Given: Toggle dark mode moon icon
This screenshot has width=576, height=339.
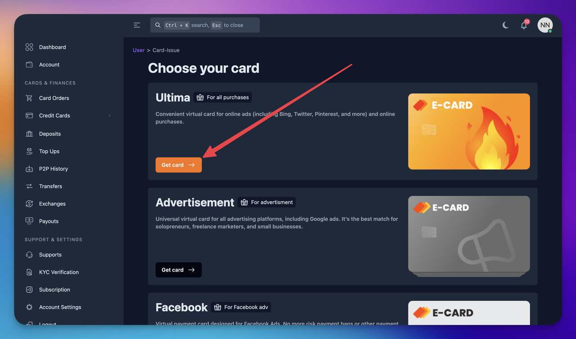Looking at the screenshot, I should [x=505, y=25].
